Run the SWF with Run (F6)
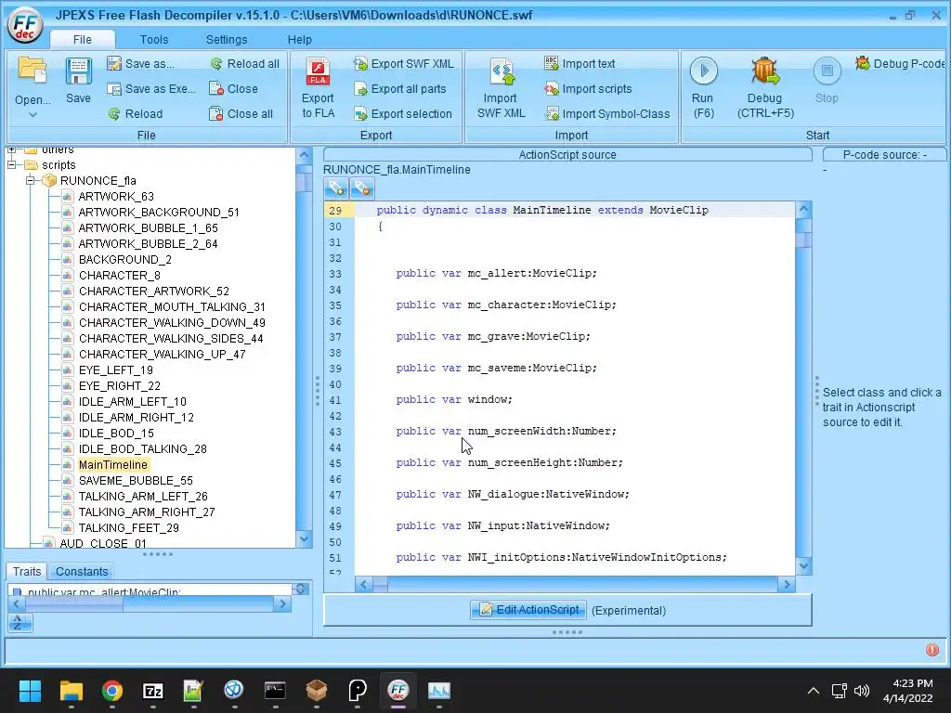Viewport: 951px width, 713px height. point(703,88)
